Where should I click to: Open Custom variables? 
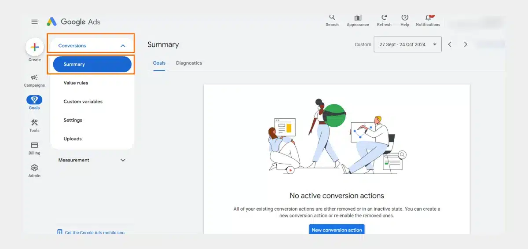point(83,102)
